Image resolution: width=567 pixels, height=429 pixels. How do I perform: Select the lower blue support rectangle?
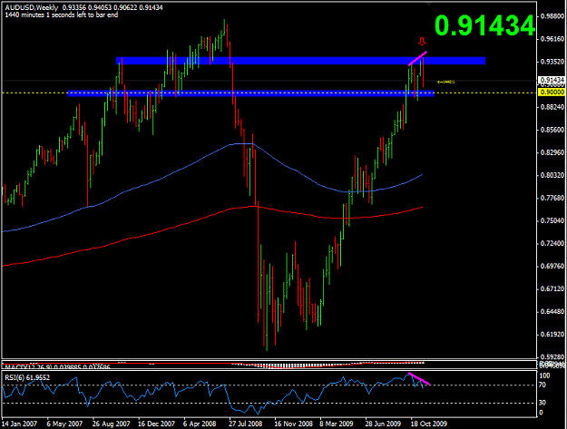[250, 93]
